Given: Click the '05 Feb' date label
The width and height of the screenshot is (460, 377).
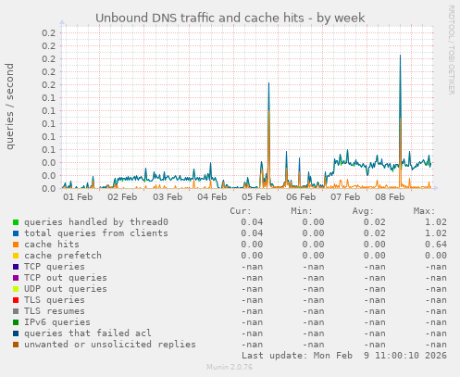Looking at the screenshot, I should 256,197.
